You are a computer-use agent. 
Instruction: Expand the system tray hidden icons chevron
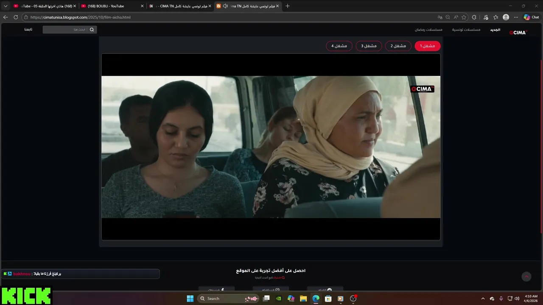[x=483, y=298]
